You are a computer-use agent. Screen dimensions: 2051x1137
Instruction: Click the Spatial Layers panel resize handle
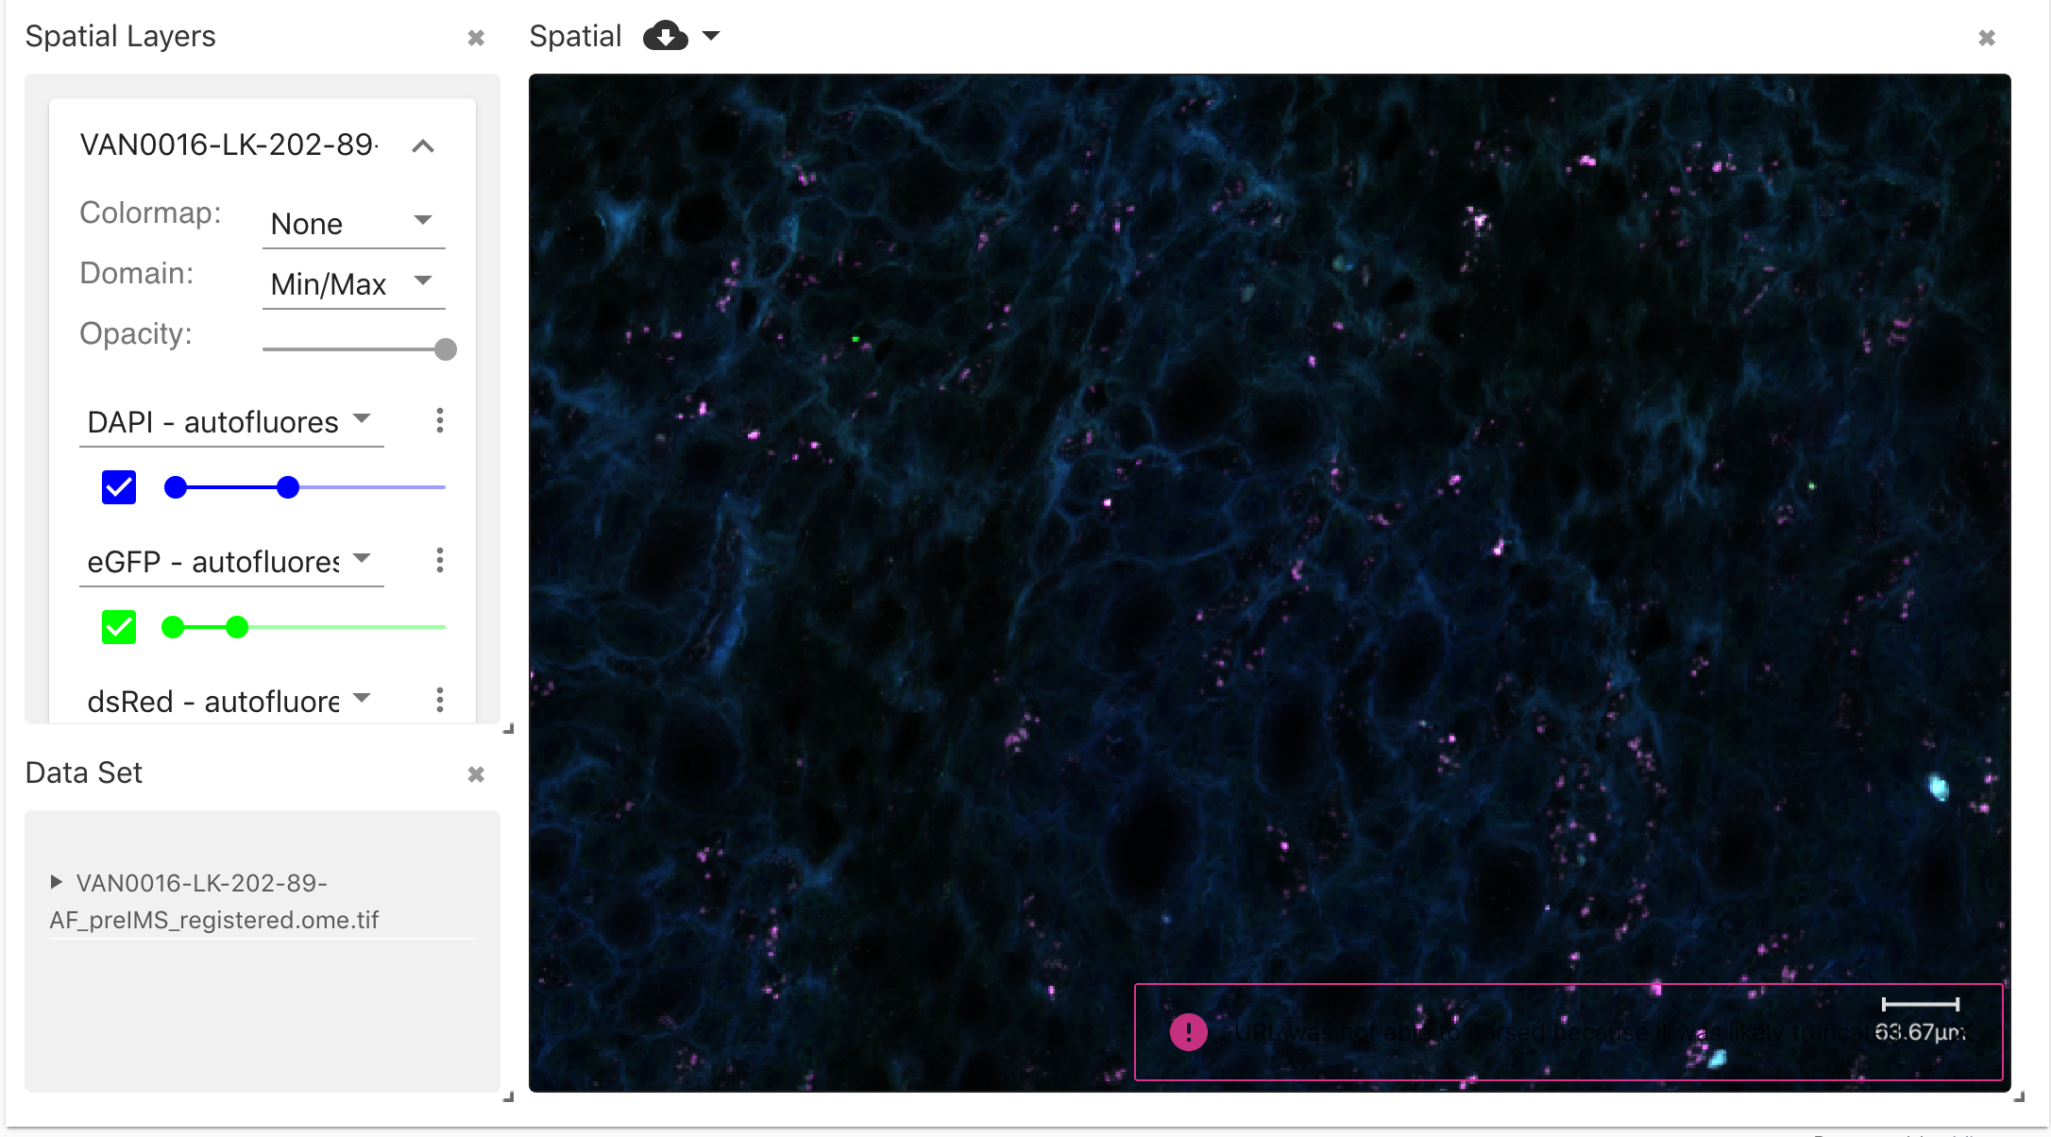pos(508,728)
